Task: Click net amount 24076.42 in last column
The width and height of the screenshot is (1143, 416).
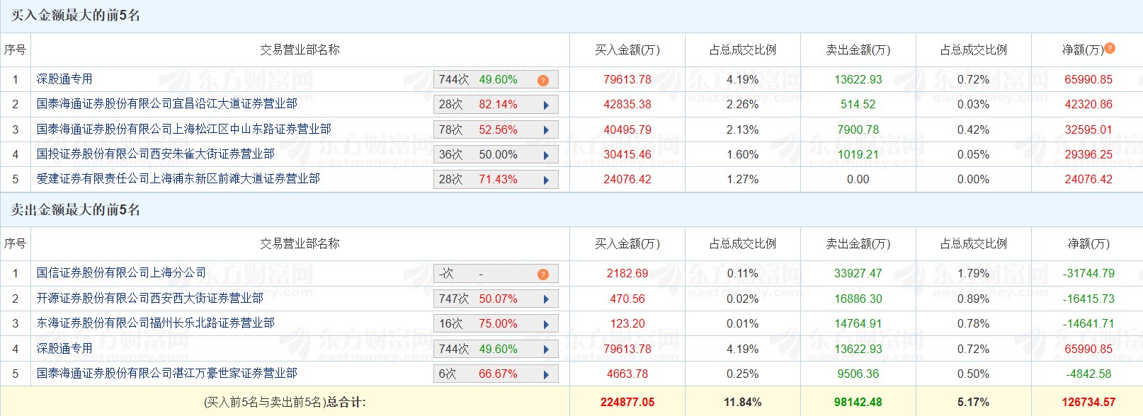Action: 1088,180
